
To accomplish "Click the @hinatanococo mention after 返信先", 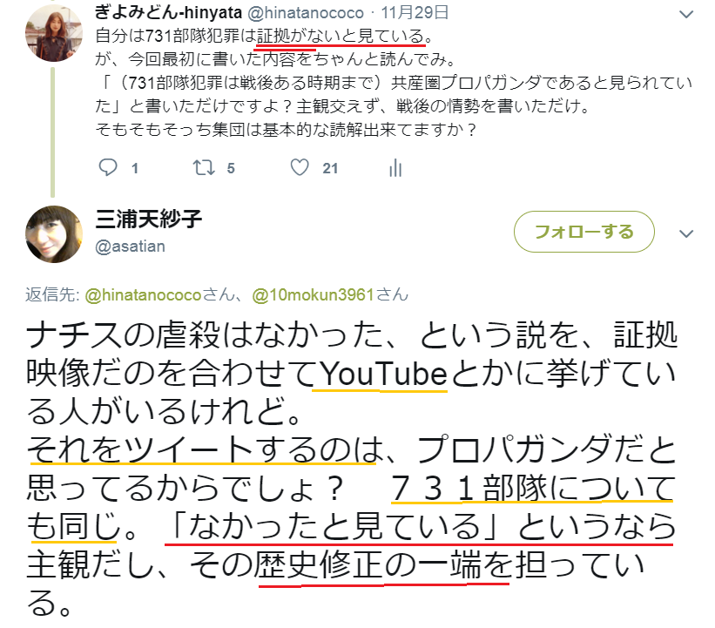I will pos(143,295).
